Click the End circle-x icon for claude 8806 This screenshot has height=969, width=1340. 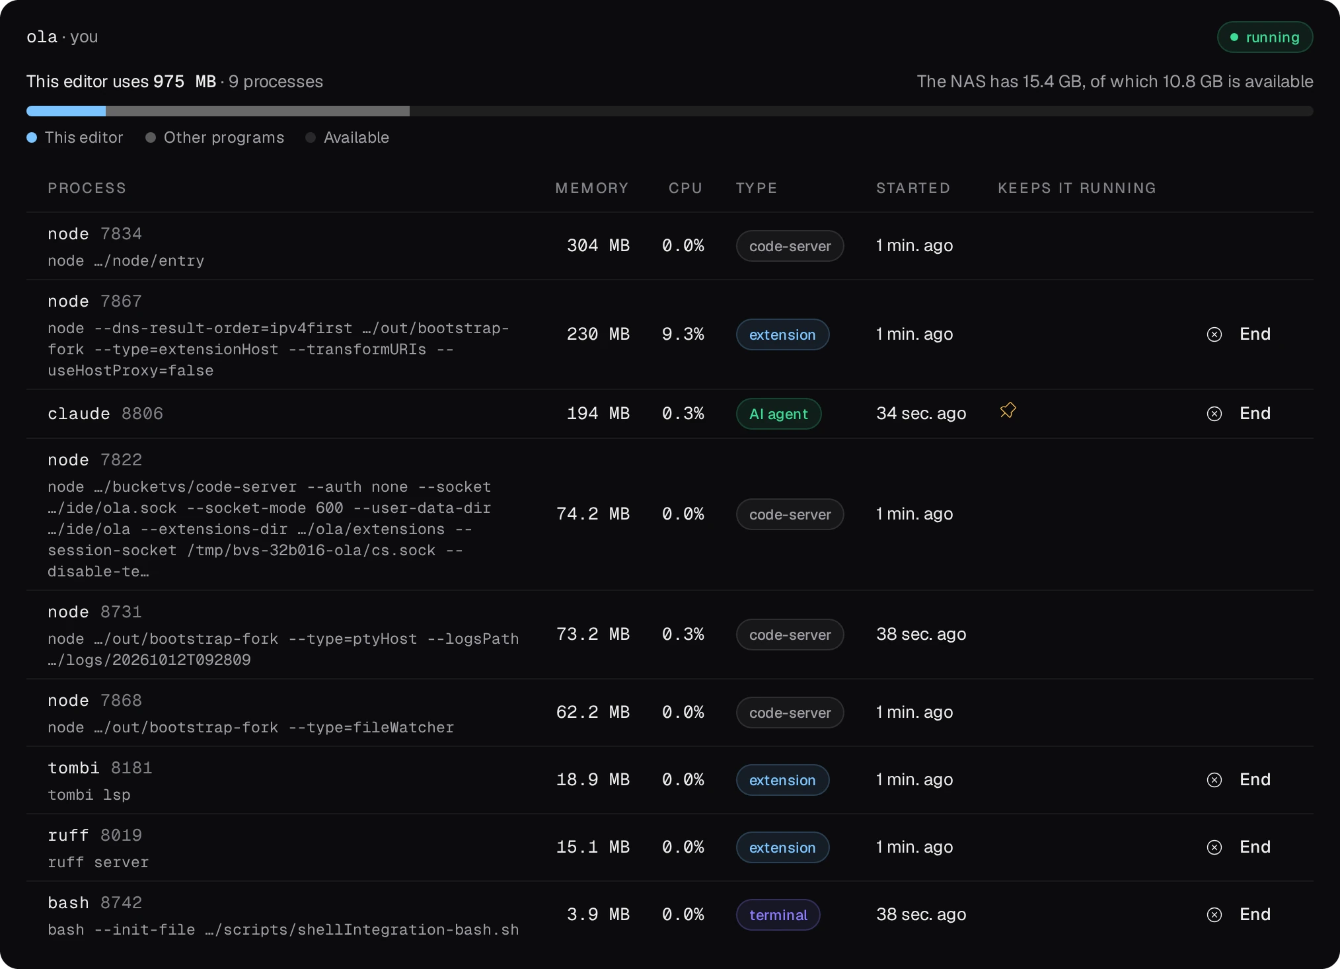(x=1214, y=414)
